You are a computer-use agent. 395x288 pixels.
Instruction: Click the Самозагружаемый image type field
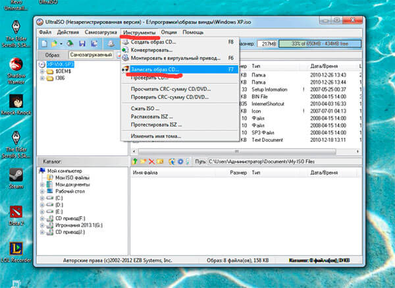92,55
